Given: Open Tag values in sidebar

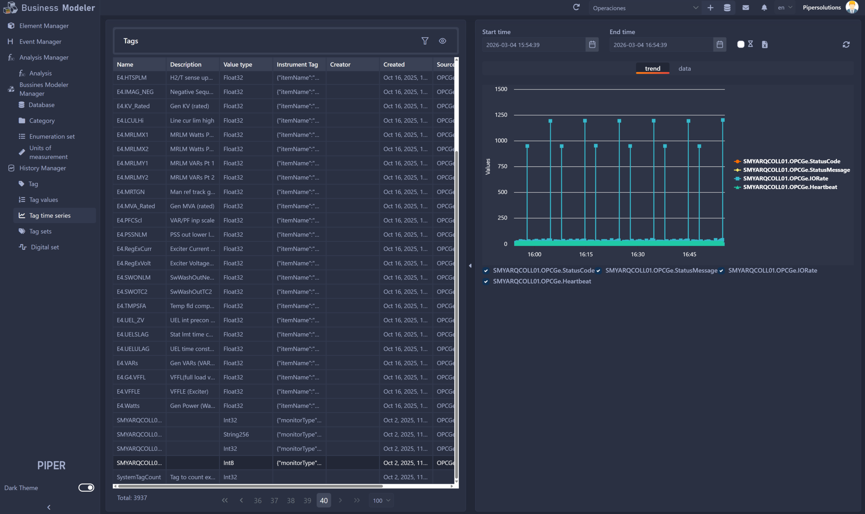Looking at the screenshot, I should point(44,200).
